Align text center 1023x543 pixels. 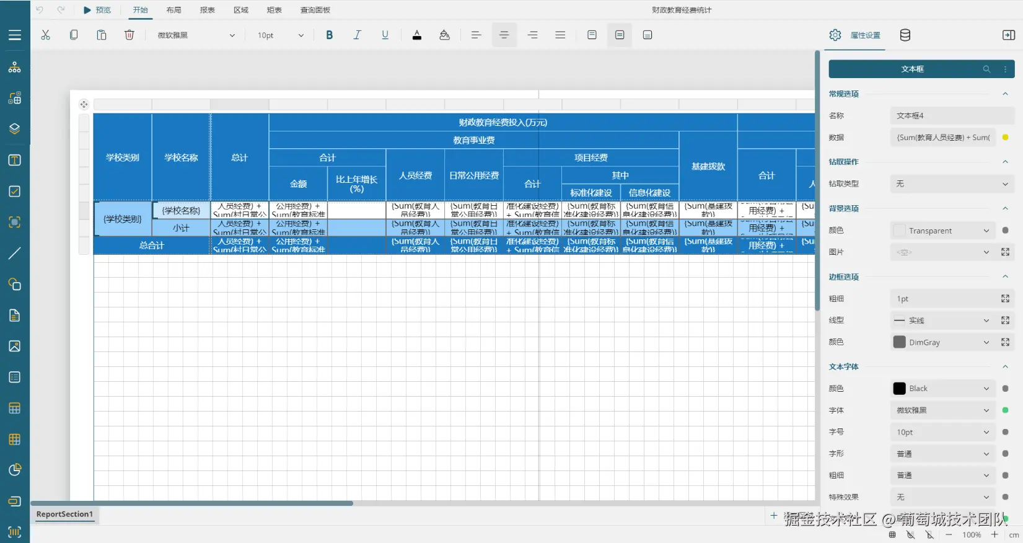click(x=504, y=35)
